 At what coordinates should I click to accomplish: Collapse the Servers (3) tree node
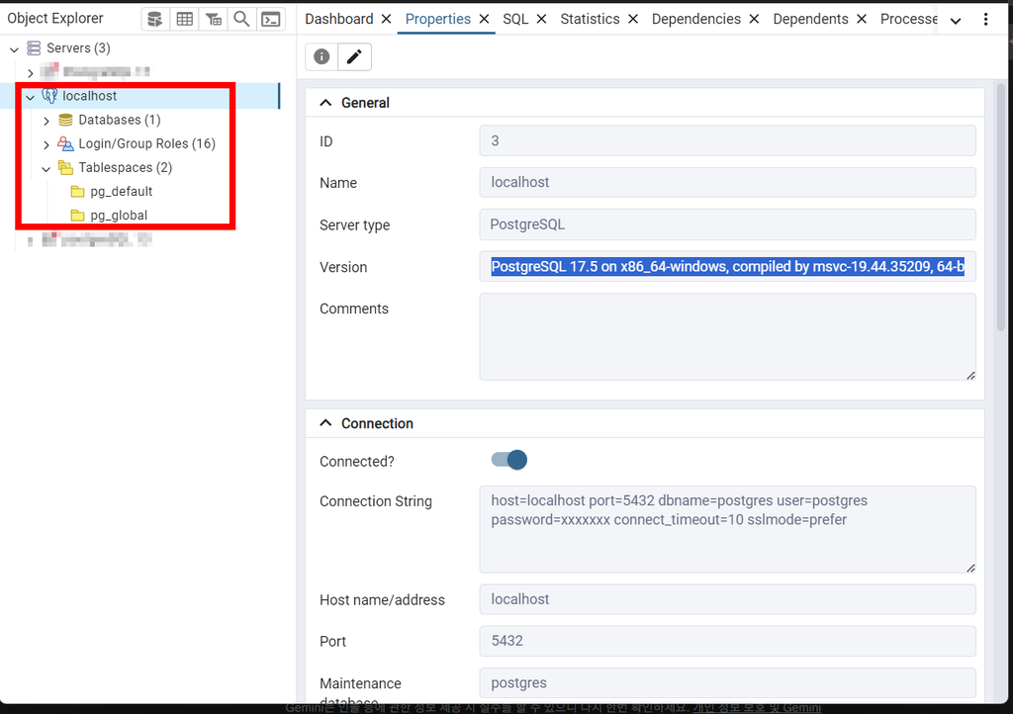coord(14,49)
